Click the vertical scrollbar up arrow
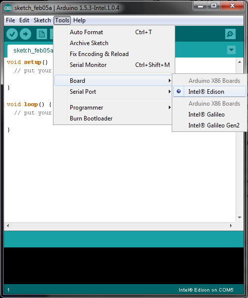The width and height of the screenshot is (248, 298). 240,62
